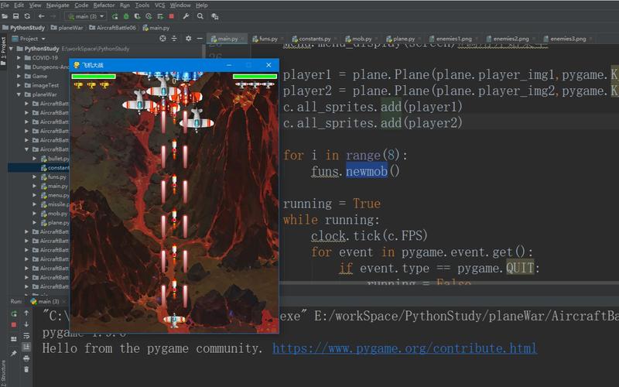Screen dimensions: 619x387
Task: Click the Back navigation arrow
Action: (41, 16)
